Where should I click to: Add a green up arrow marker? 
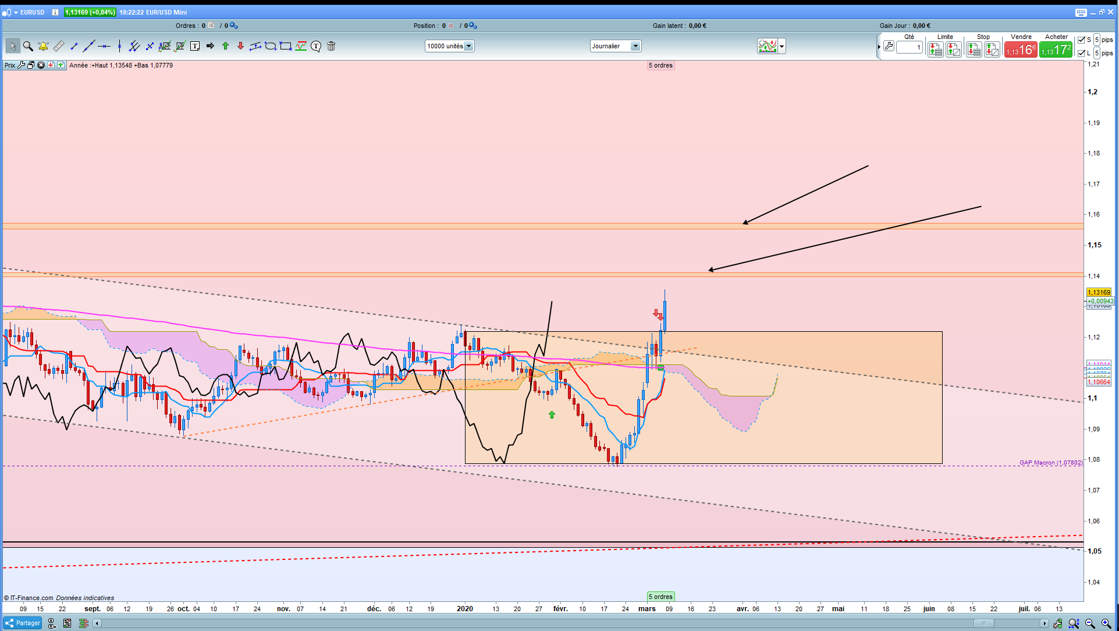(x=225, y=46)
